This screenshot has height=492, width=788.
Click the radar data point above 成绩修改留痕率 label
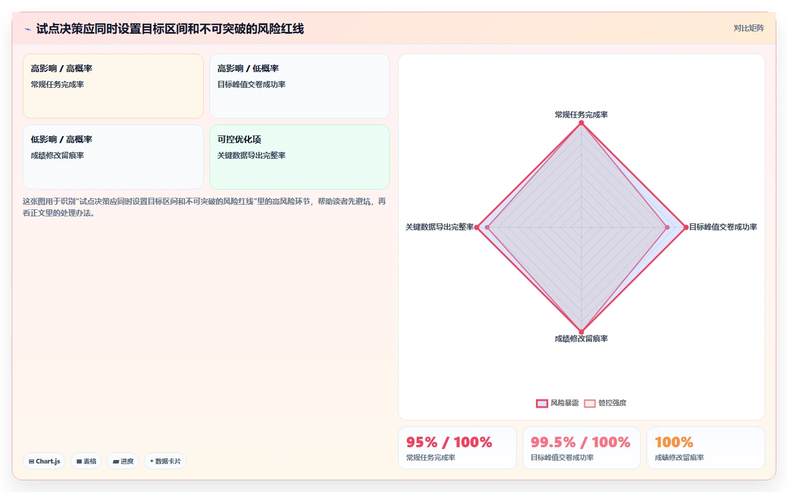(581, 331)
